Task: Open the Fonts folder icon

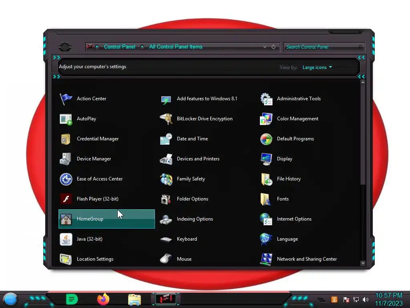Action: 266,199
